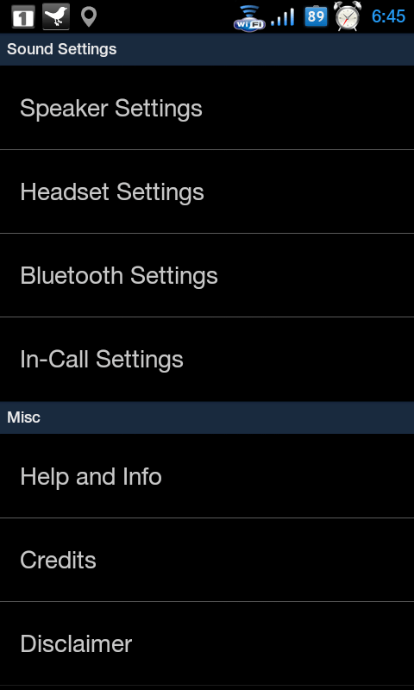Tap the cellular signal bars icon
The height and width of the screenshot is (690, 414).
coord(282,17)
